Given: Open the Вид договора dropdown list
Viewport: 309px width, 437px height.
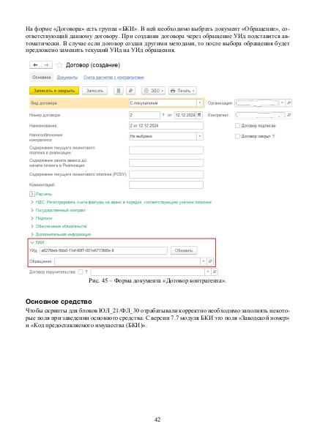Looking at the screenshot, I should [200, 103].
